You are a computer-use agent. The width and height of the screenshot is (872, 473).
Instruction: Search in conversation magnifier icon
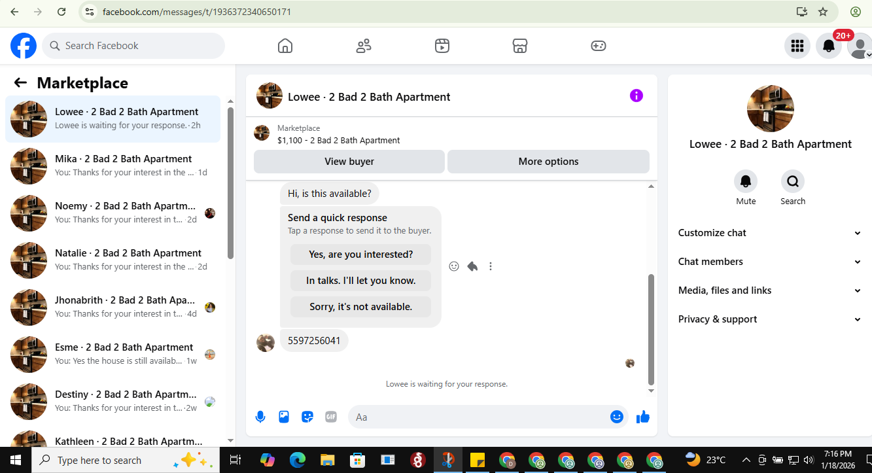point(793,181)
